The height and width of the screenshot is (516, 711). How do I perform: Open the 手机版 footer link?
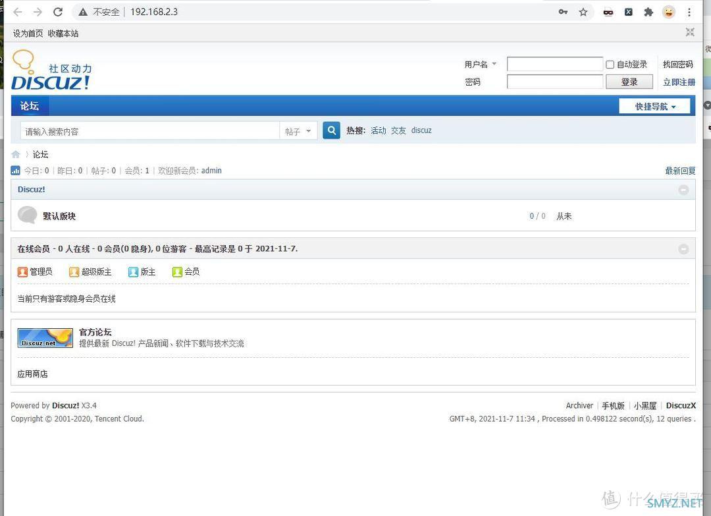[x=613, y=406]
